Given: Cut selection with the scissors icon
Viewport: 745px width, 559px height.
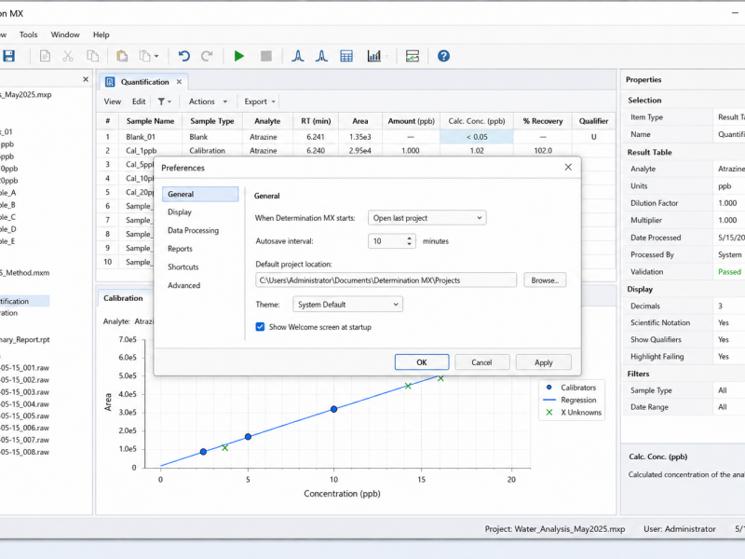Looking at the screenshot, I should 68,56.
